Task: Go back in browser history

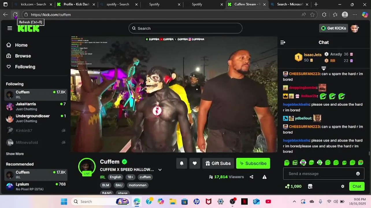Action: coord(5,14)
